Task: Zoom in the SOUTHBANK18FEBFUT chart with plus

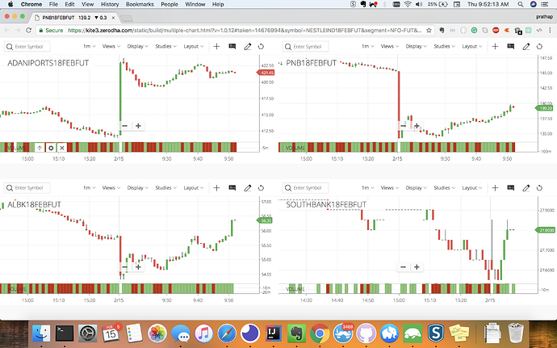Action: tap(417, 267)
